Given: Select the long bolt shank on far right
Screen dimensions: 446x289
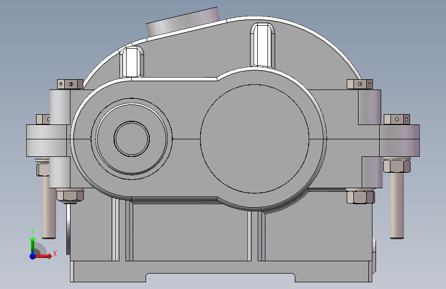Looking at the screenshot, I should pos(397,205).
